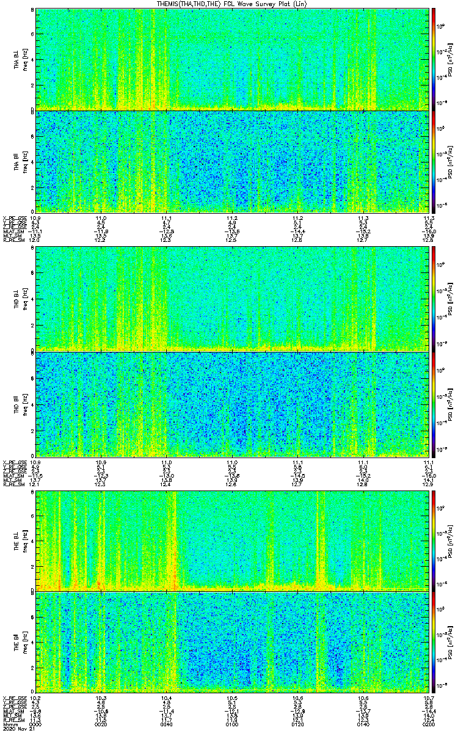Viewport: 458px width, 733px height.
Task: Click the hhmm axis label
Action: click(9, 724)
